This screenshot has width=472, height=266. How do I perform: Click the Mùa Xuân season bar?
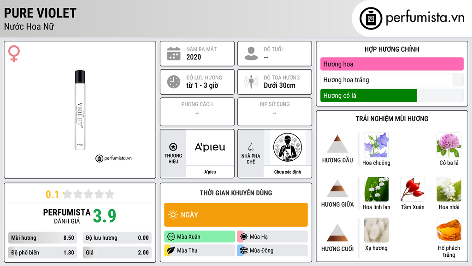[x=200, y=237]
